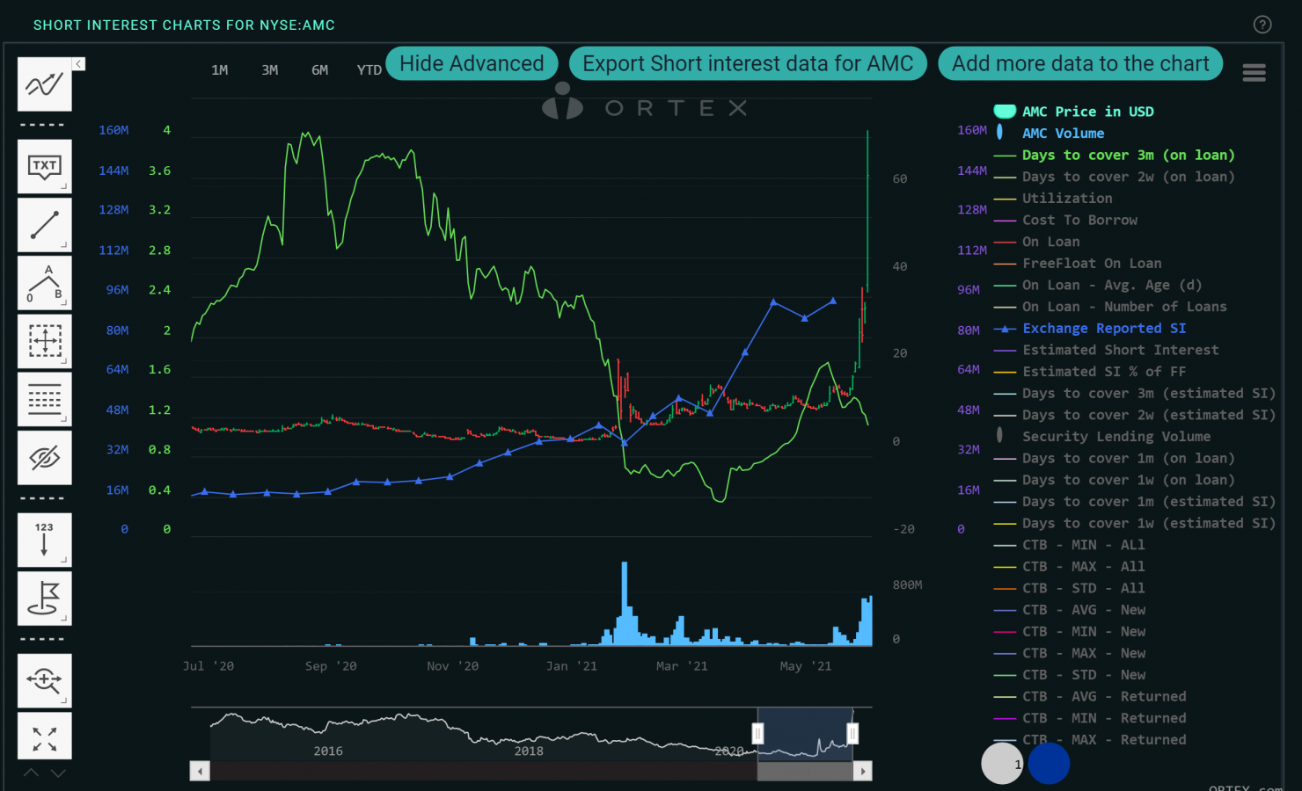Click toolbar scroll up chevron
The image size is (1302, 791).
[x=31, y=773]
